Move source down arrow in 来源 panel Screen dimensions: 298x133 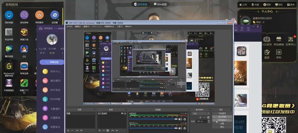click(117, 130)
